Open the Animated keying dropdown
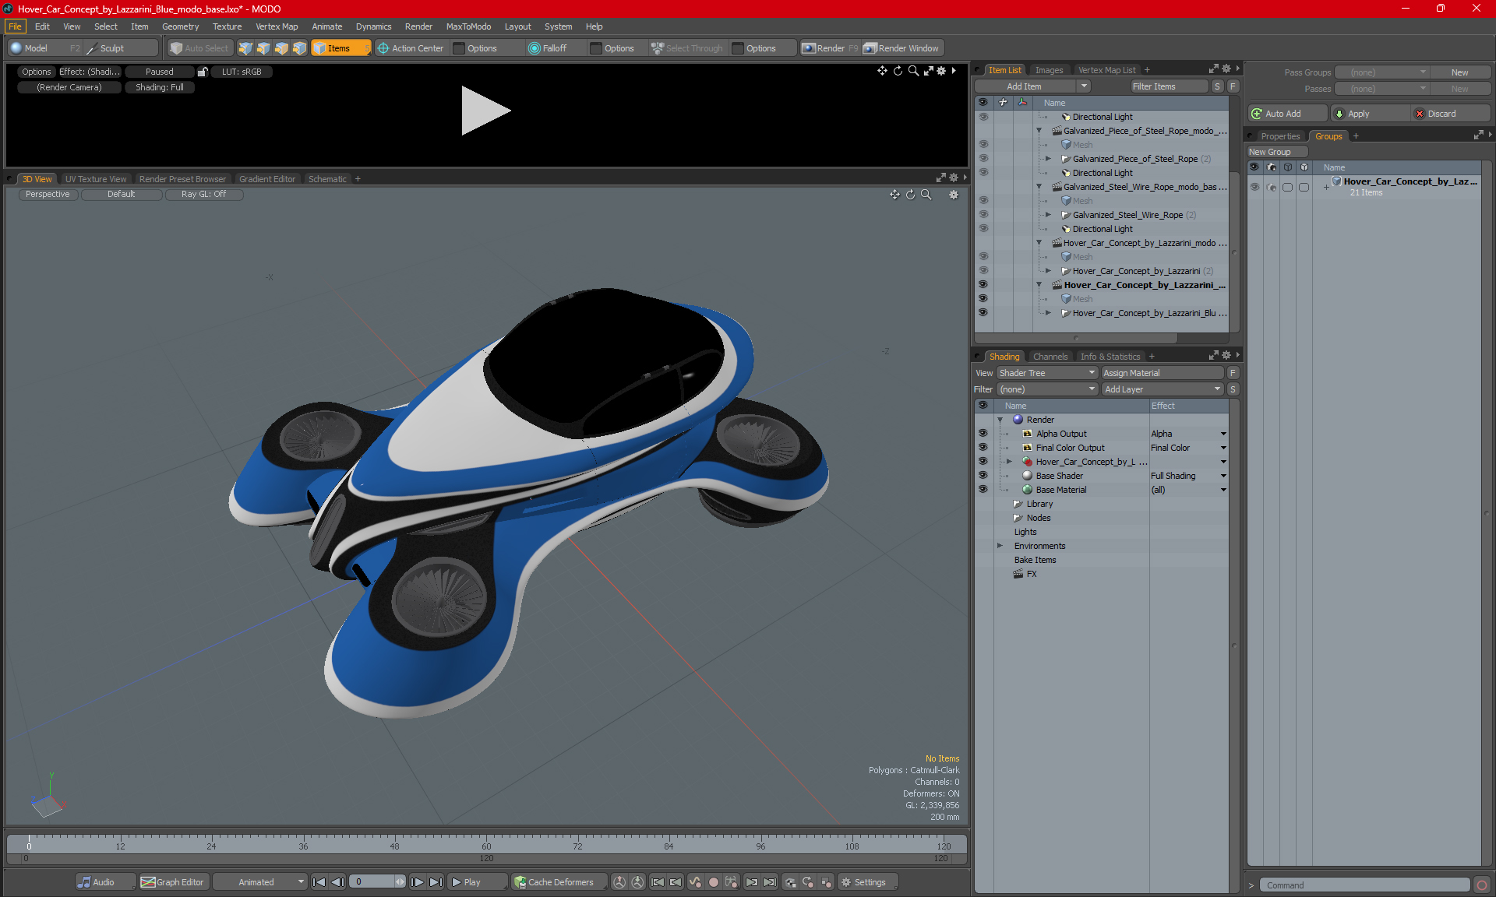This screenshot has height=897, width=1496. (260, 882)
